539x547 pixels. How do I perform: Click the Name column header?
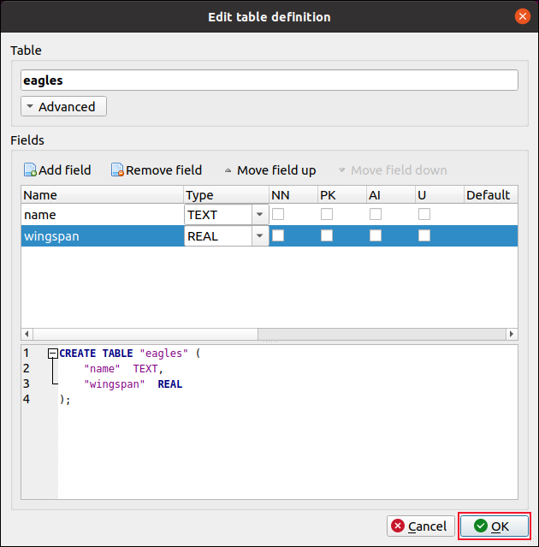click(101, 195)
